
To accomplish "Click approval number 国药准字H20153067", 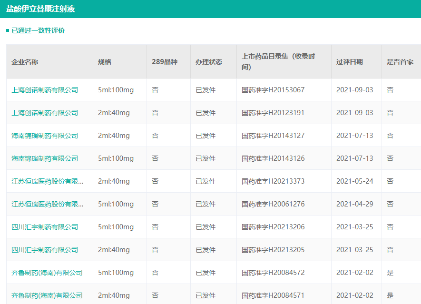I will [273, 90].
